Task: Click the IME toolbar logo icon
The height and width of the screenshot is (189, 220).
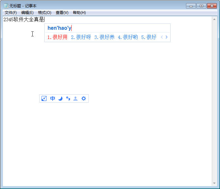Action: pyautogui.click(x=44, y=98)
